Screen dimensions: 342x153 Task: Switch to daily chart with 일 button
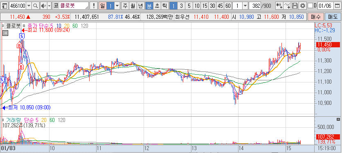pyautogui.click(x=103, y=6)
